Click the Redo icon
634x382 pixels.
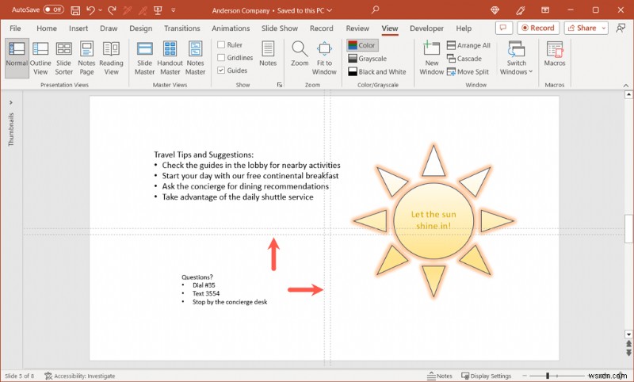point(112,10)
